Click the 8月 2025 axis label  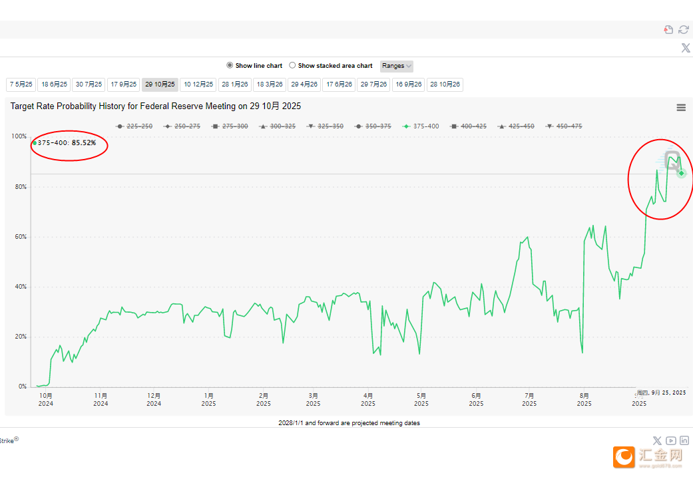click(584, 400)
